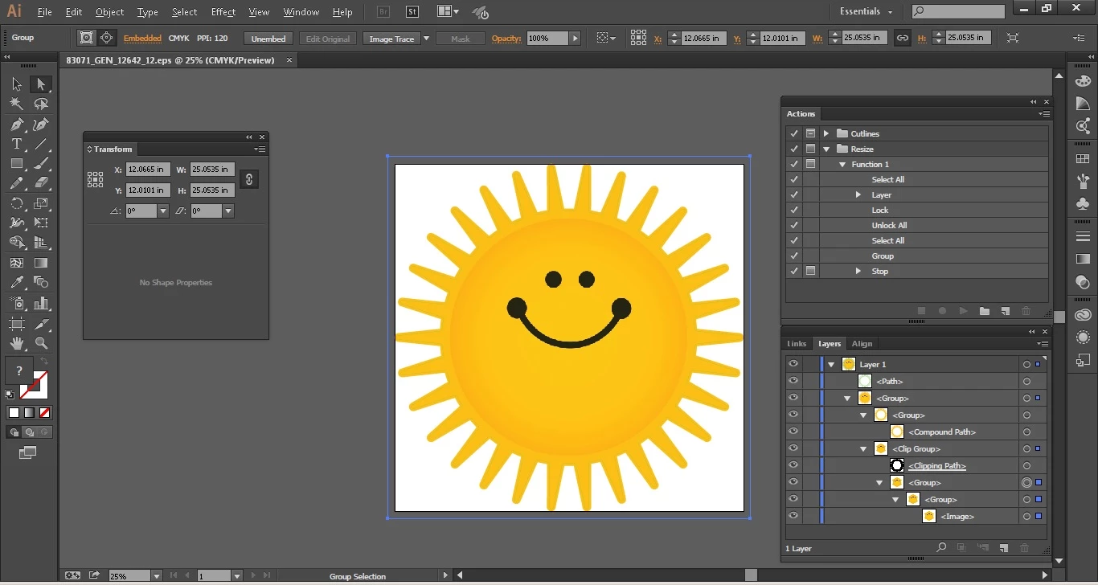This screenshot has height=585, width=1098.
Task: Select the Hand tool
Action: coord(16,343)
